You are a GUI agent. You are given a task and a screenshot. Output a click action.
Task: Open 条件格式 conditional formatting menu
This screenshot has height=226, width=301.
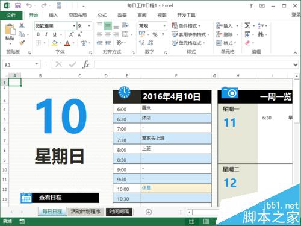point(186,26)
